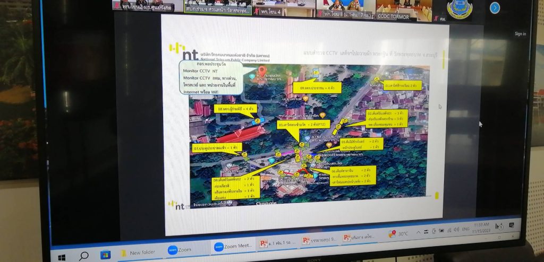
Task: Open the taskbar search magnifier icon
Action: [84, 256]
